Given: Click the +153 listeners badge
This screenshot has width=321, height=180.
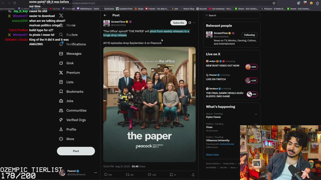Looking at the screenshot, I should (x=251, y=80).
